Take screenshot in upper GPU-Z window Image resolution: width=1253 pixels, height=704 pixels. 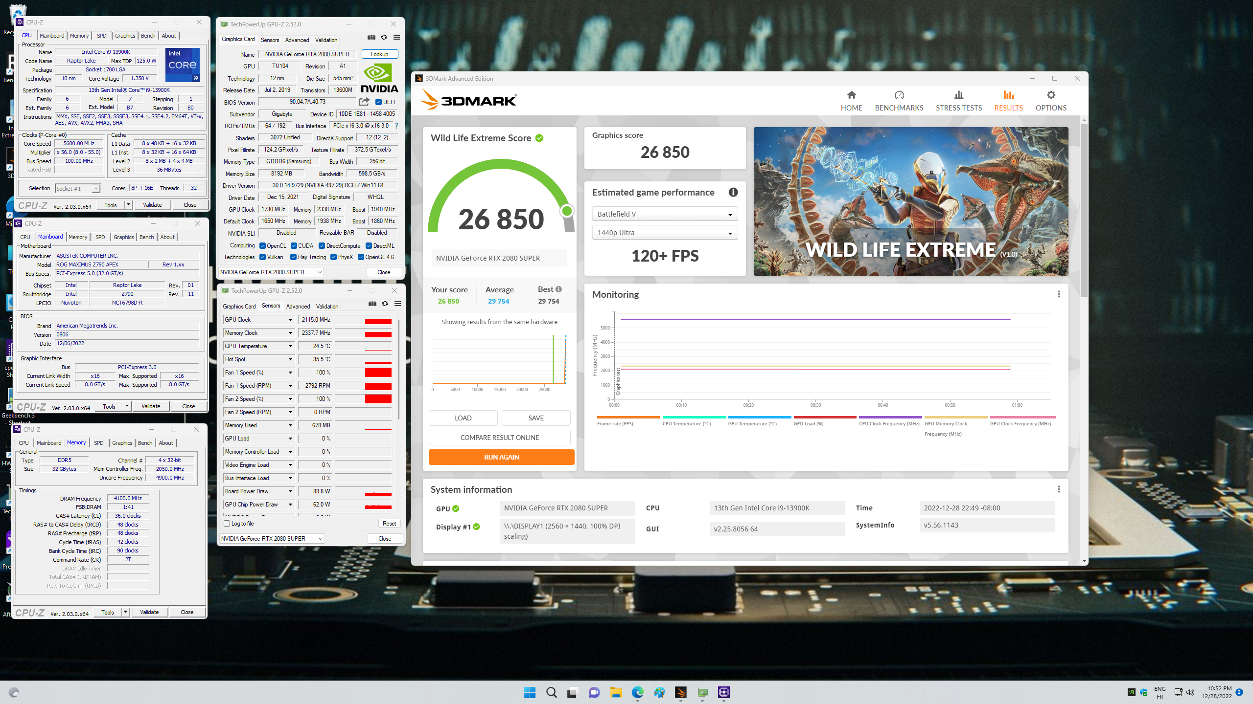pyautogui.click(x=371, y=37)
